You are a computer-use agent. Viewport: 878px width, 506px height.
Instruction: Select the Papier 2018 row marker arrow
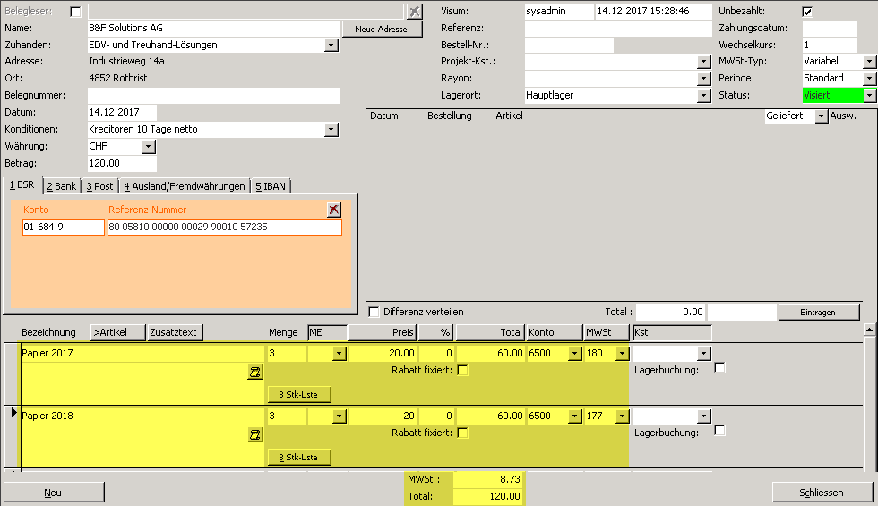pos(13,413)
